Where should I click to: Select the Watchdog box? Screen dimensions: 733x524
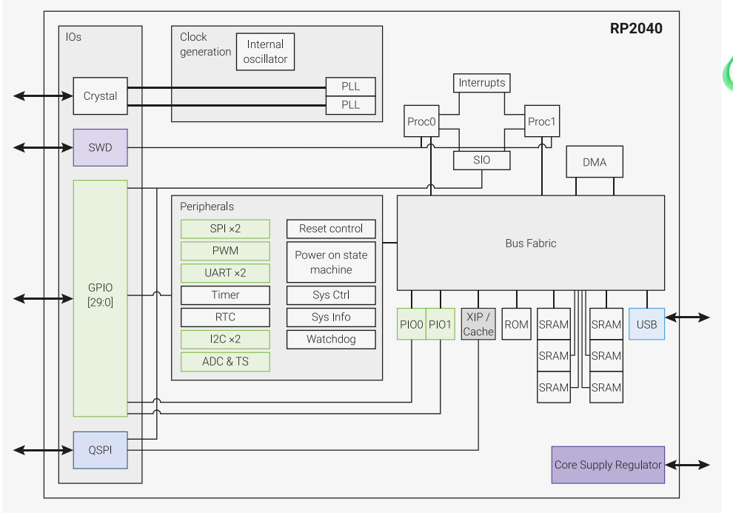331,340
